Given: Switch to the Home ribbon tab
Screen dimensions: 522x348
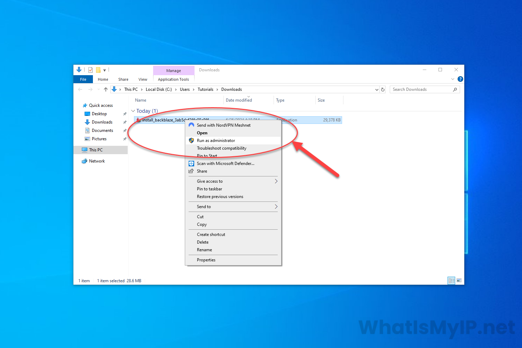Looking at the screenshot, I should [103, 79].
